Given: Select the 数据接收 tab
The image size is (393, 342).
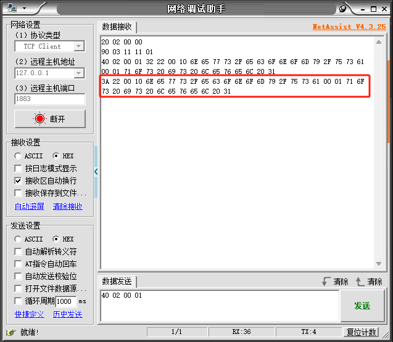Looking at the screenshot, I should [117, 26].
